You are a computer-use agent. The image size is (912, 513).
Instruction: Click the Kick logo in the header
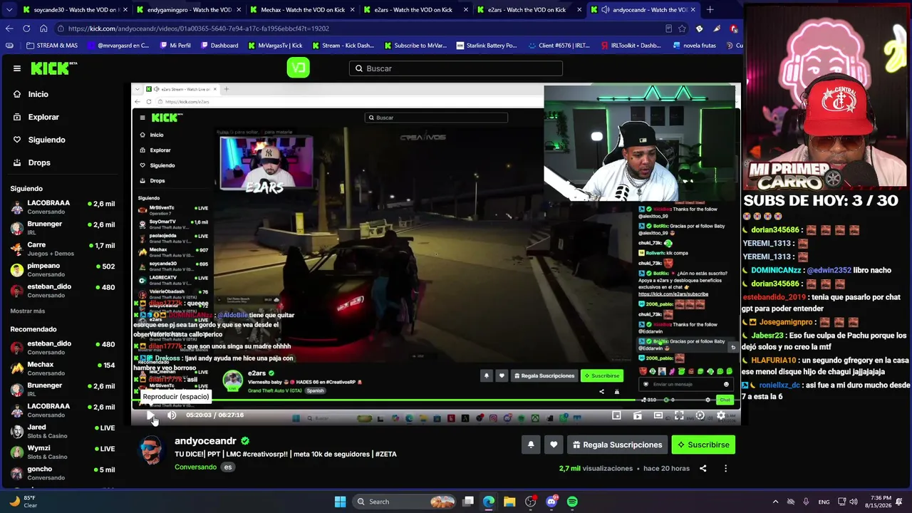click(54, 68)
